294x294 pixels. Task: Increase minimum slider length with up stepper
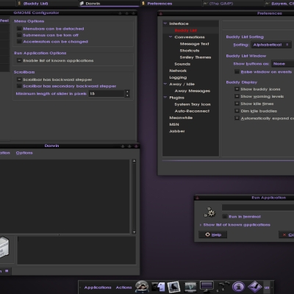coord(127,92)
